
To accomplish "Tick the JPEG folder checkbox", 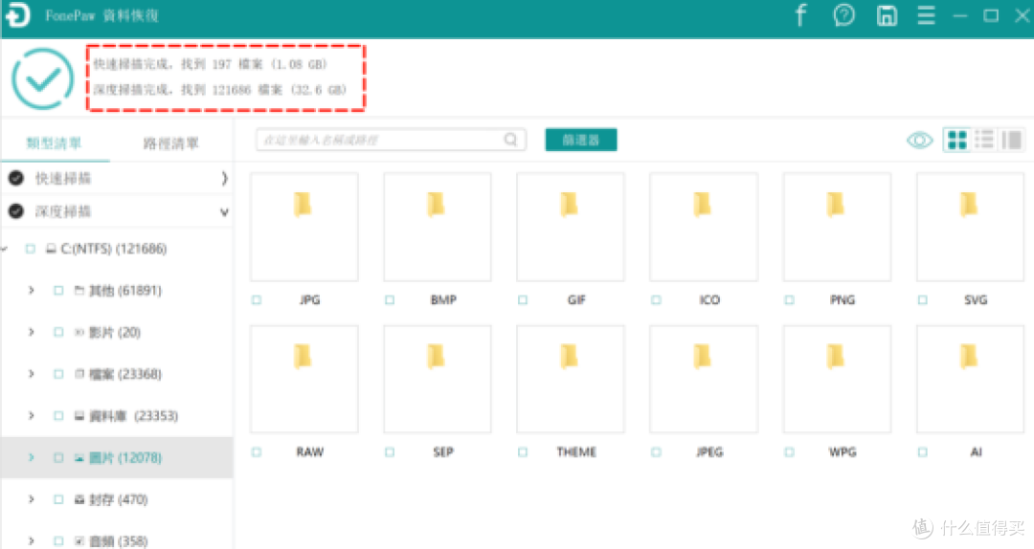I will click(x=656, y=452).
